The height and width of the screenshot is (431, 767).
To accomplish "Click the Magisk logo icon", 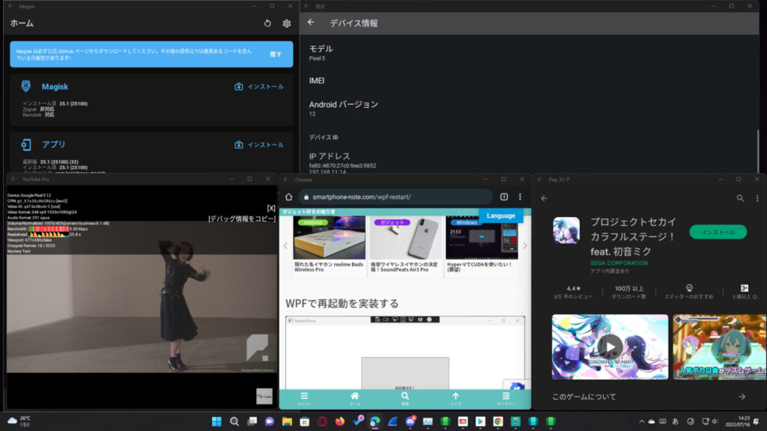I will [x=26, y=87].
